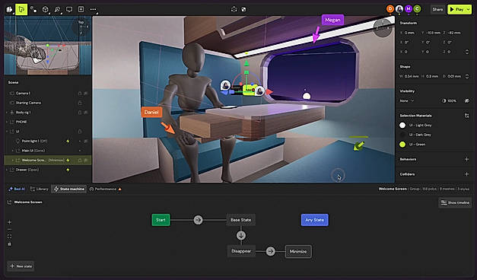
Task: Expand the Drawer group
Action: pyautogui.click(x=7, y=170)
